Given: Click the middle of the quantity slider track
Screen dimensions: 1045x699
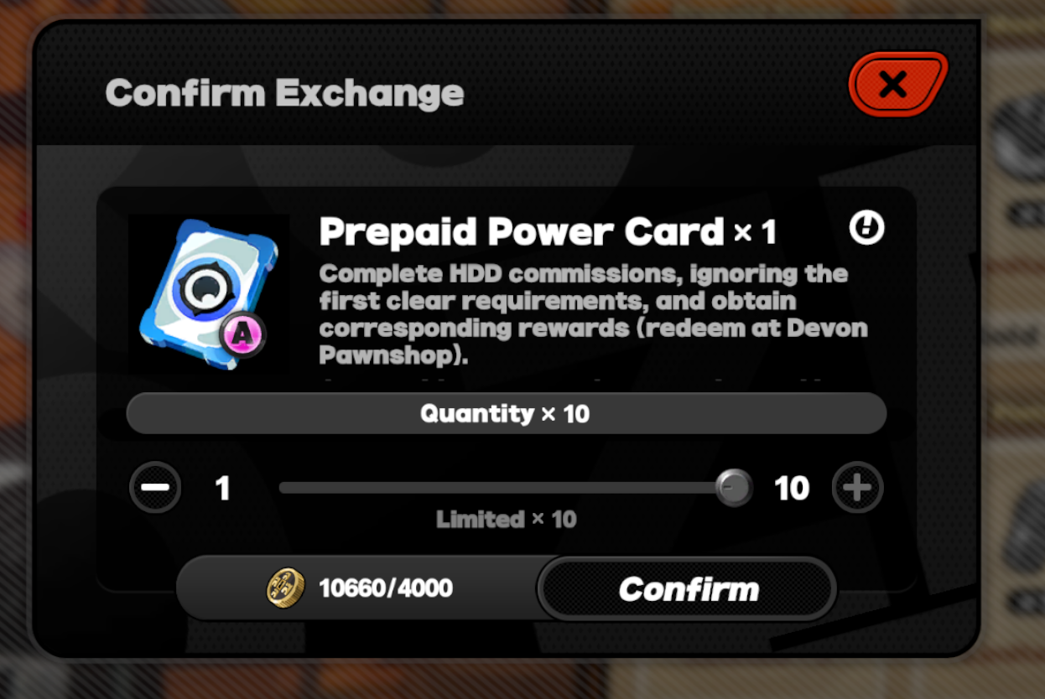Looking at the screenshot, I should (x=507, y=487).
